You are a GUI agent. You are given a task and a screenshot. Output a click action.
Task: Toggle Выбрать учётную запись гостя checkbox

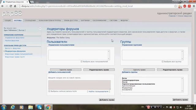click(49, 91)
